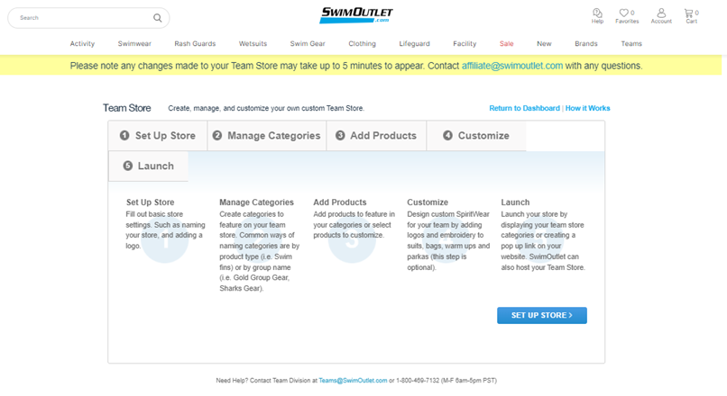Open the Wetsuits menu
This screenshot has height=396, width=727.
coord(253,43)
